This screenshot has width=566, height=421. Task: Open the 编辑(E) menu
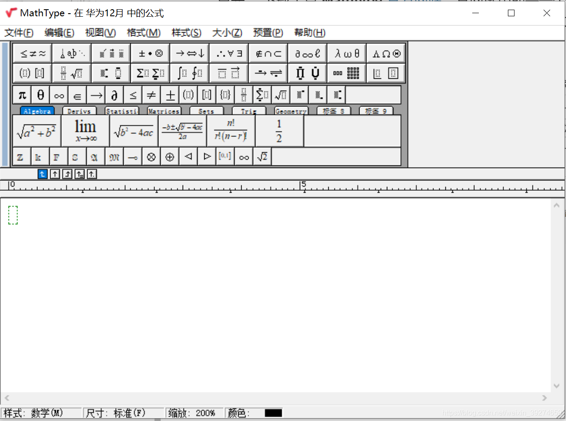[x=59, y=33]
